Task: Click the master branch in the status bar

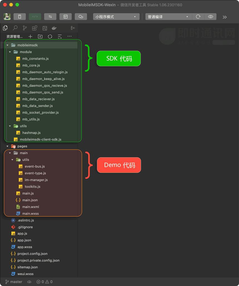Action: tap(13, 282)
